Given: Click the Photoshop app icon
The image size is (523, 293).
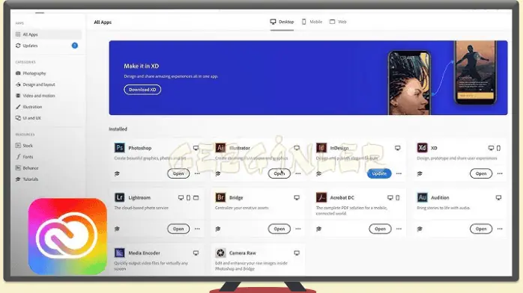Looking at the screenshot, I should (119, 148).
